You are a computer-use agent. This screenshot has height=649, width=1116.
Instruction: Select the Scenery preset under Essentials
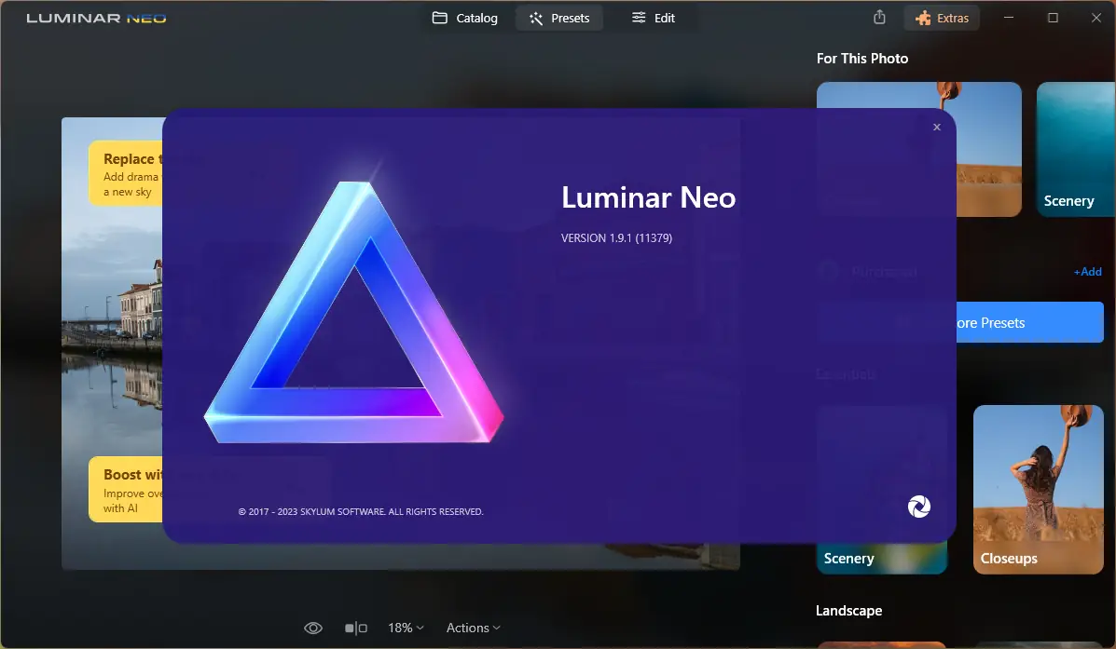(882, 558)
